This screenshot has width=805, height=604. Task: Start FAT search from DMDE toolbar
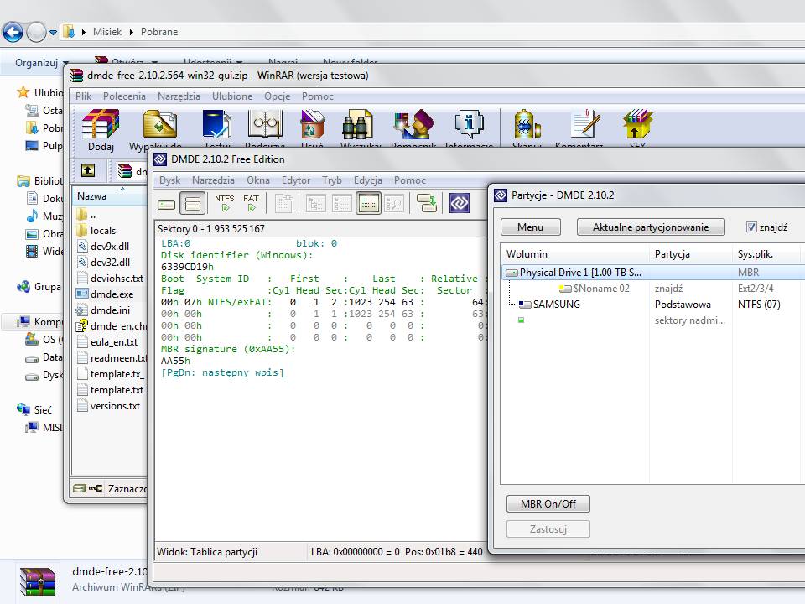click(x=251, y=203)
